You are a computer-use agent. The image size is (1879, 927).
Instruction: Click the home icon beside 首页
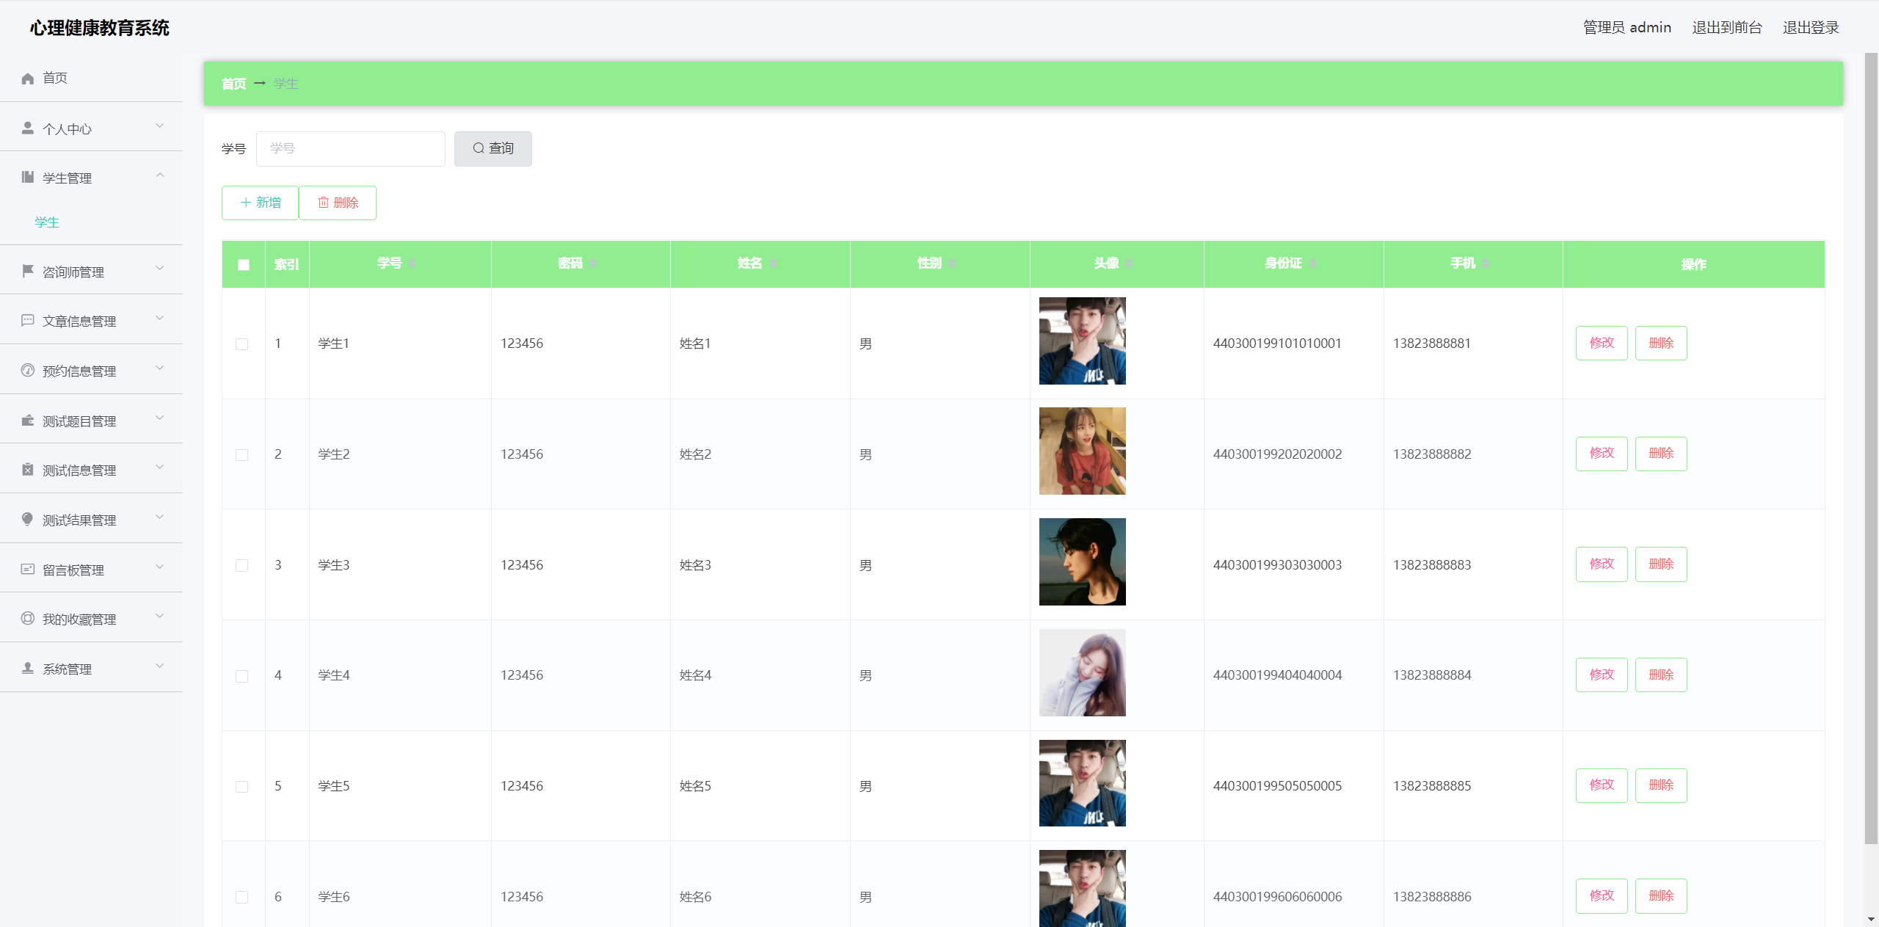coord(28,79)
